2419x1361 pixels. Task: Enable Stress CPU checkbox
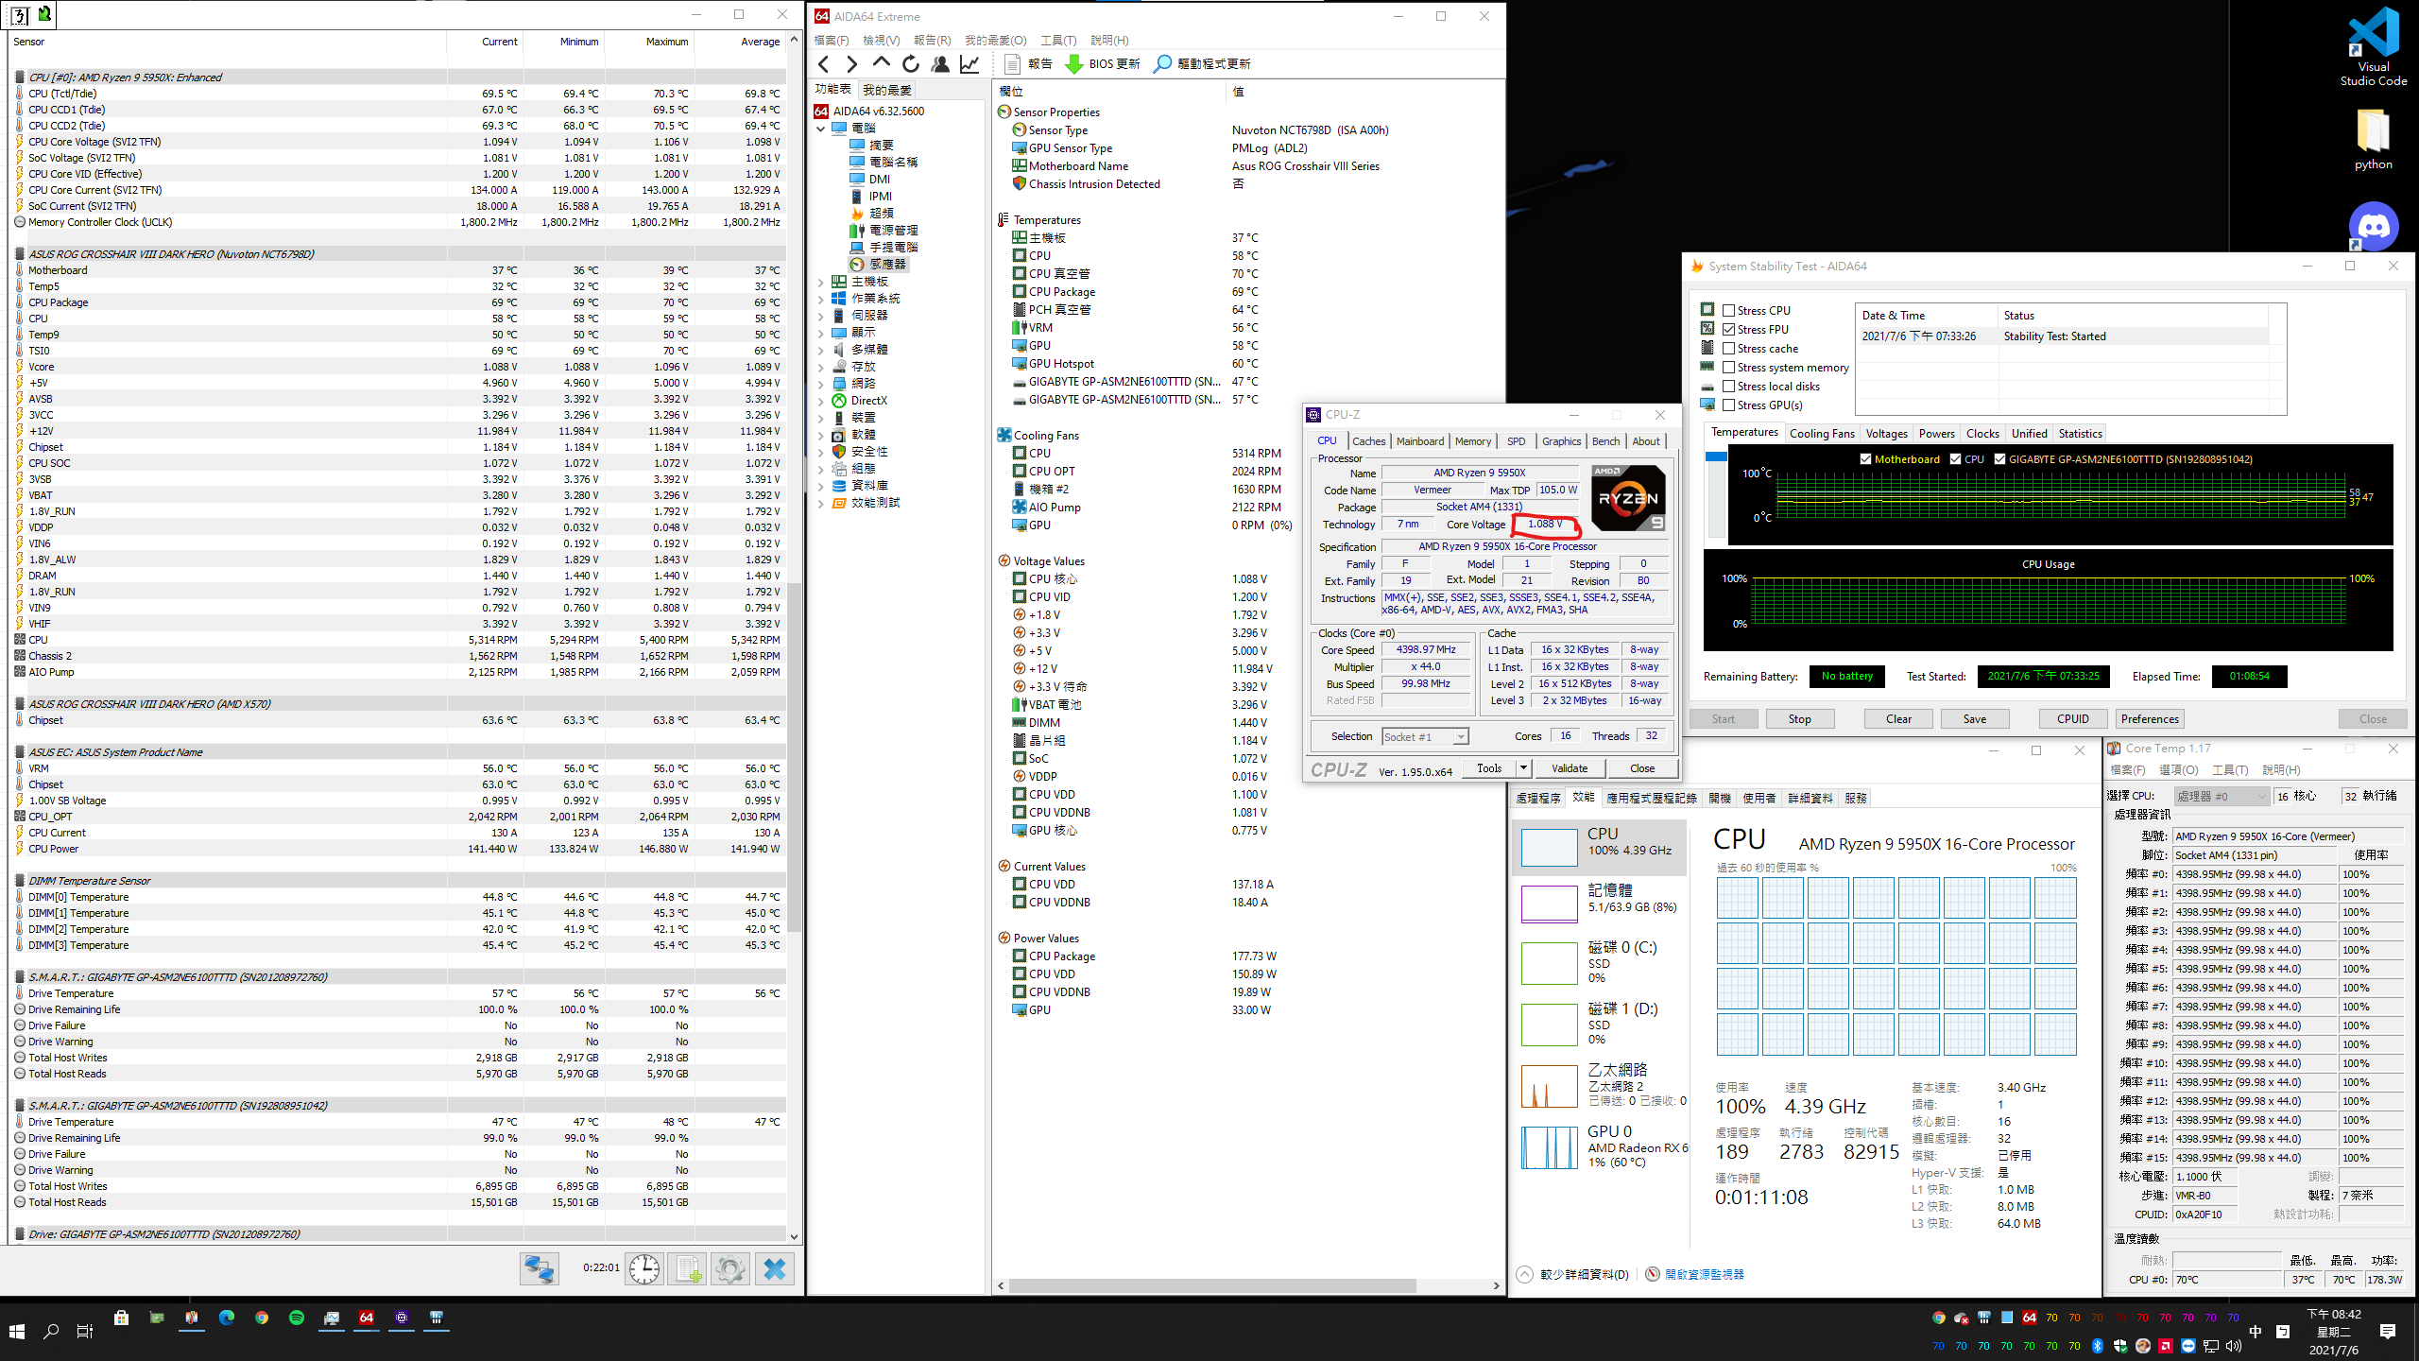tap(1728, 310)
